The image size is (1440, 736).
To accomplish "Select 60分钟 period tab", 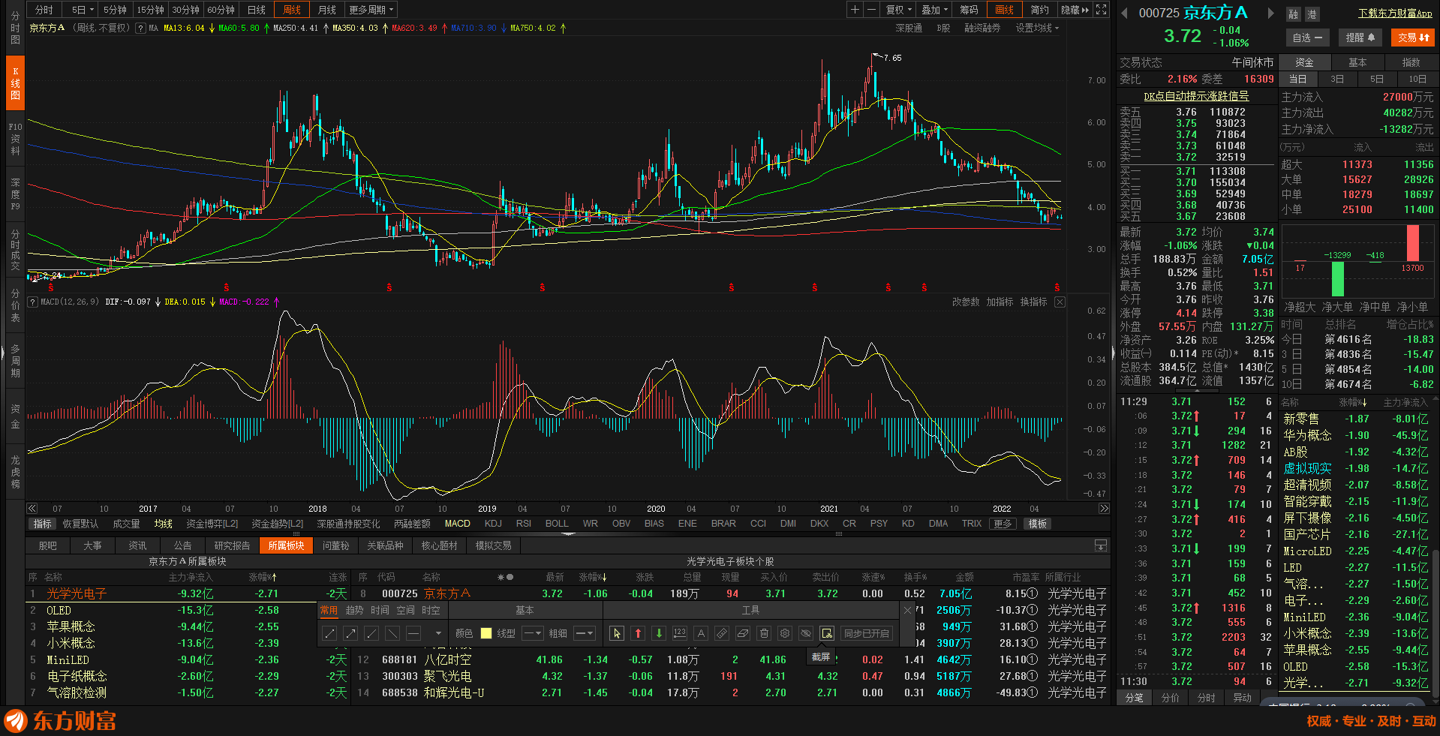I will tap(221, 10).
